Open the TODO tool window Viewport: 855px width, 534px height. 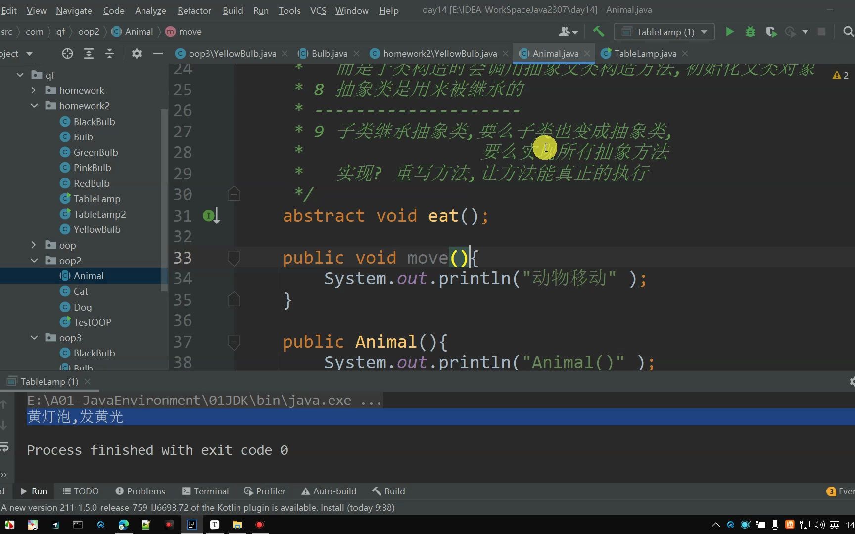81,491
